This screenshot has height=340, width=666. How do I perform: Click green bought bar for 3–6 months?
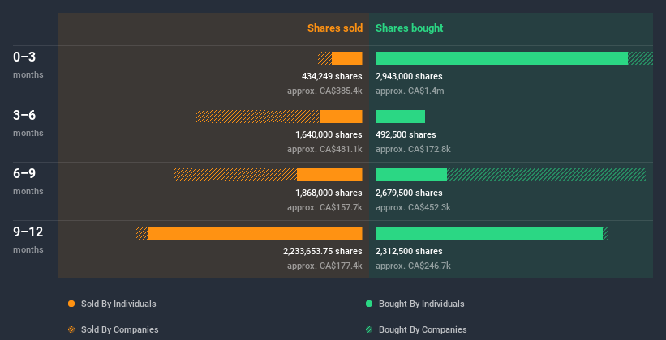400,117
